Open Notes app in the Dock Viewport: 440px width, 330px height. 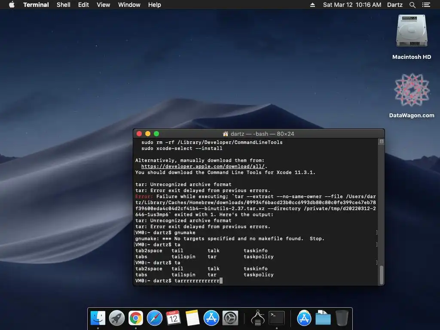[192, 318]
